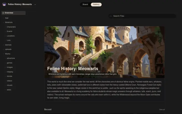Click the whimsical and mysterious tagline text
The width and height of the screenshot is (182, 114).
point(83,74)
